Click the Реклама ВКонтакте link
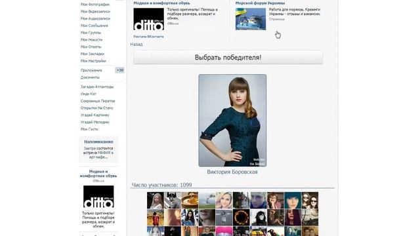The height and width of the screenshot is (236, 420). (x=149, y=37)
